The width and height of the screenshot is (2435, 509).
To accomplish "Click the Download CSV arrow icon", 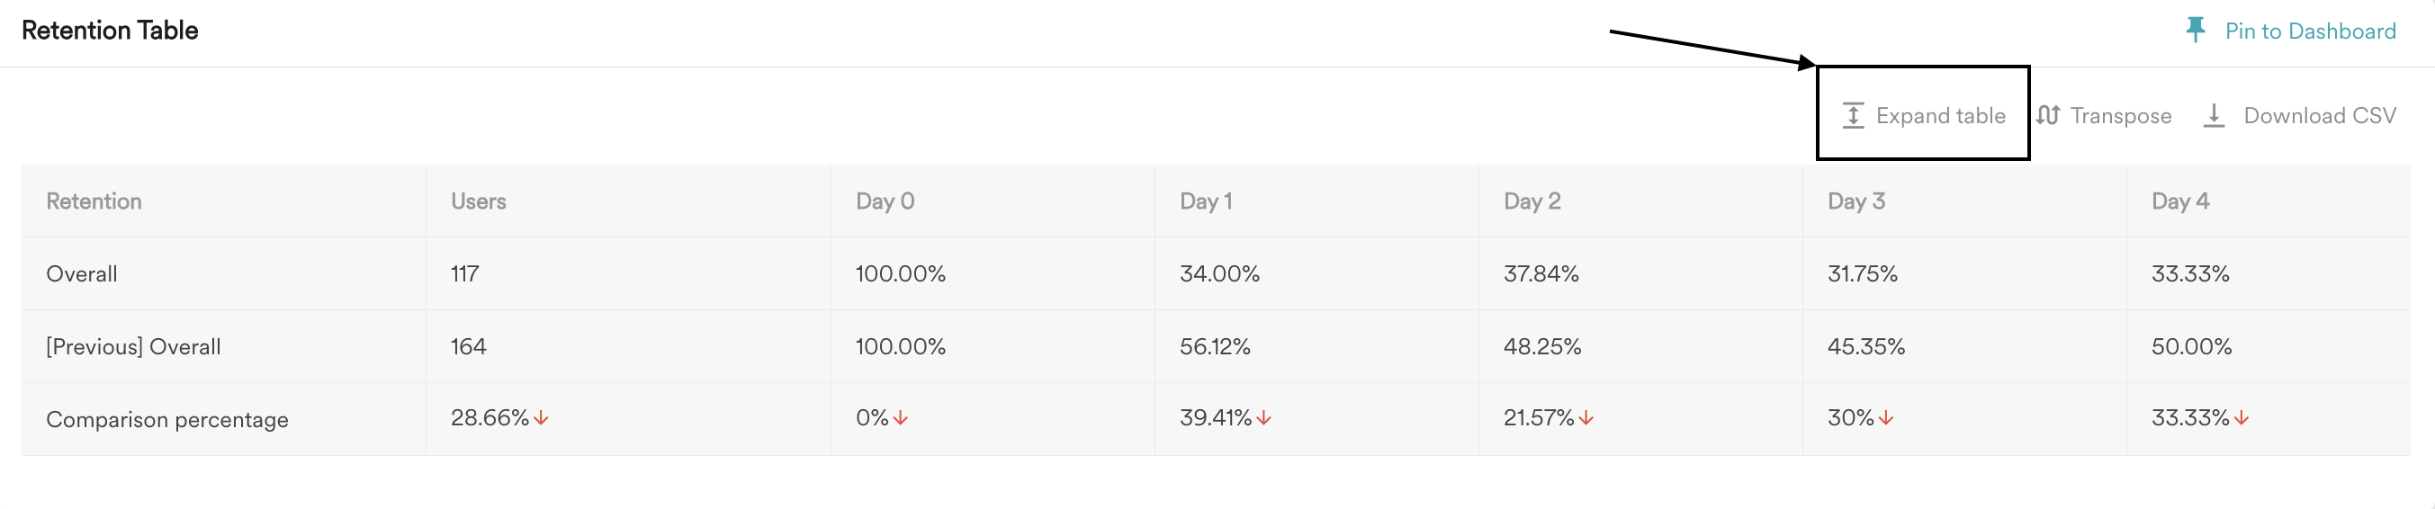I will pyautogui.click(x=2214, y=115).
